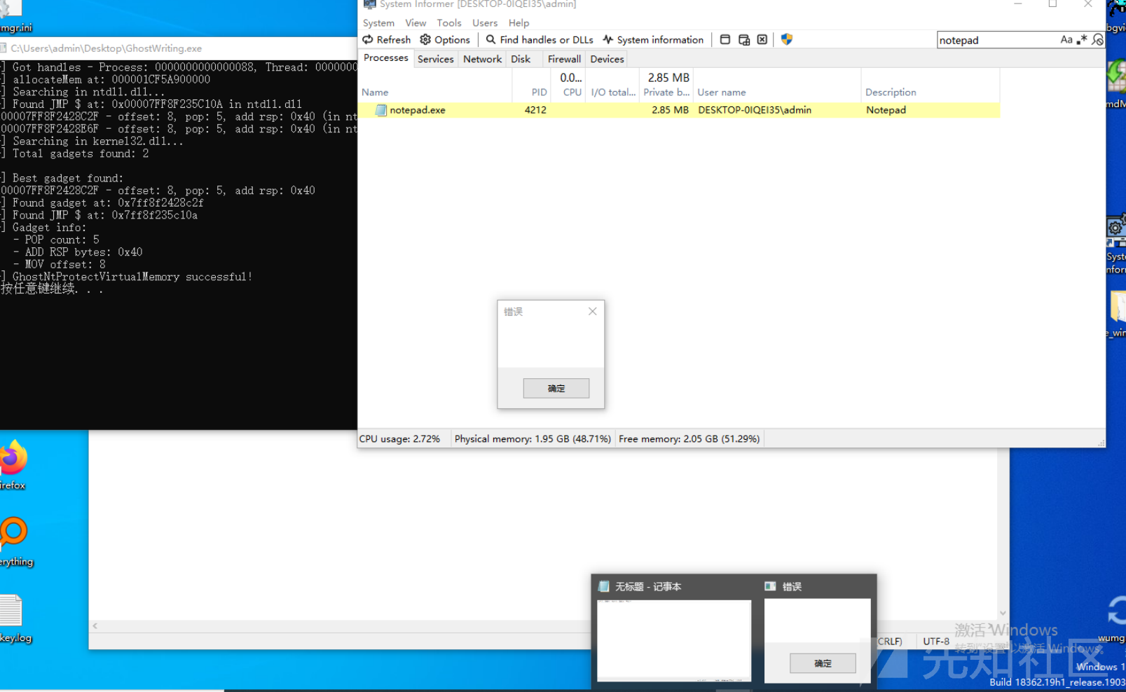The width and height of the screenshot is (1126, 692).
Task: Click the 确定 button in error dialog
Action: pyautogui.click(x=556, y=388)
